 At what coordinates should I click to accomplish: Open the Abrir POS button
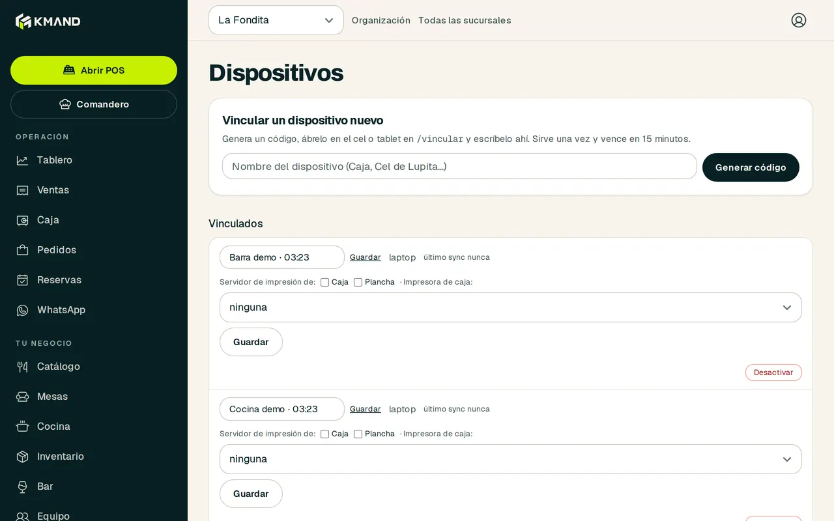[x=94, y=70]
